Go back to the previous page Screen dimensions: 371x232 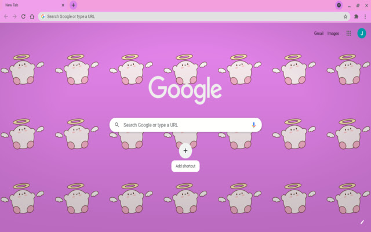6,16
